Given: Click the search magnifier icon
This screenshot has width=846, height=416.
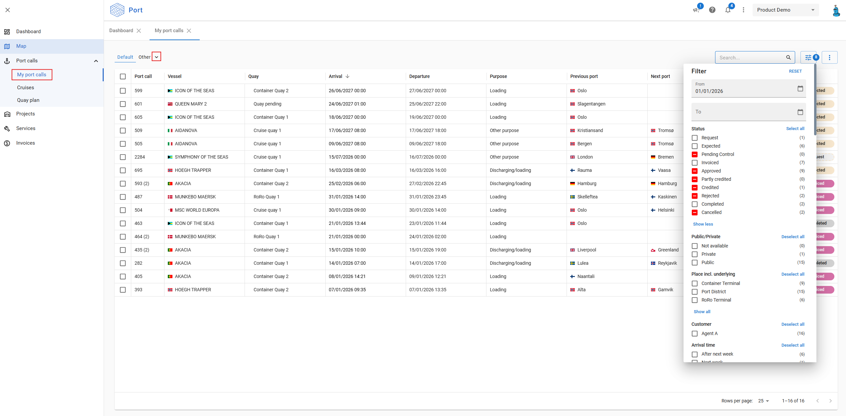Looking at the screenshot, I should [788, 57].
